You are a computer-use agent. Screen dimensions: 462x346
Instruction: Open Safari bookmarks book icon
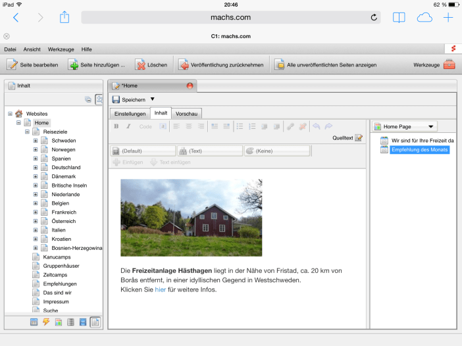pyautogui.click(x=399, y=18)
